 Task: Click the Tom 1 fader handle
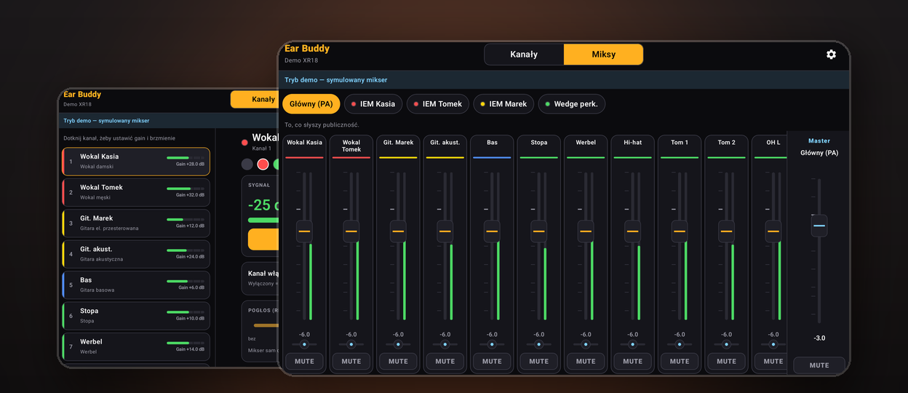pyautogui.click(x=680, y=231)
